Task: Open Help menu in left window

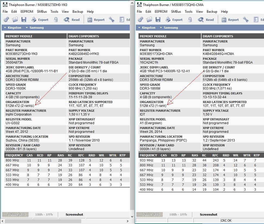Action: (90, 12)
